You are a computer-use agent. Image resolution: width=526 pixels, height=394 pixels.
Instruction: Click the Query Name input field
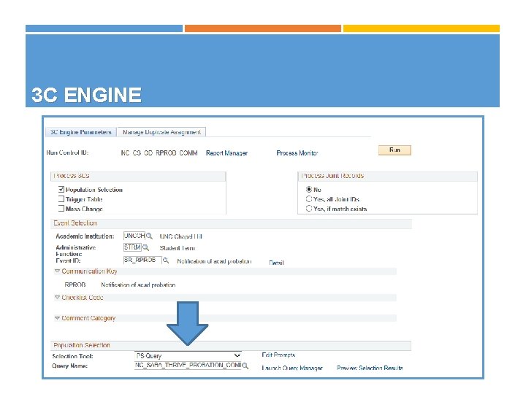188,366
